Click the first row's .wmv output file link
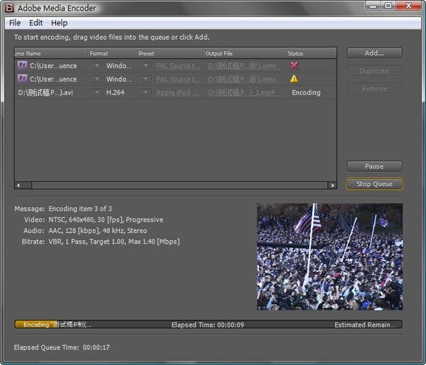Image resolution: width=426 pixels, height=365 pixels. tap(243, 66)
